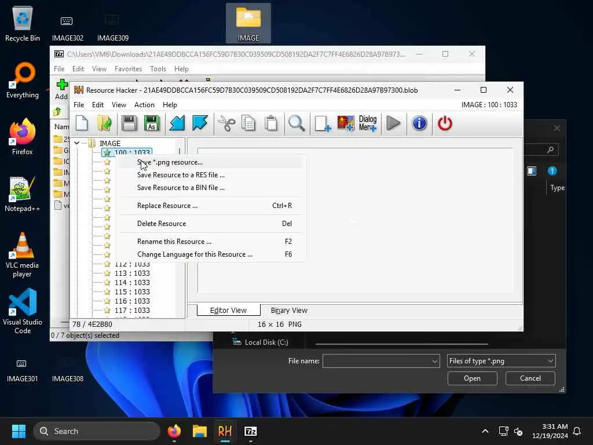
Task: Open Resource Hacker View menu
Action: pyautogui.click(x=119, y=105)
